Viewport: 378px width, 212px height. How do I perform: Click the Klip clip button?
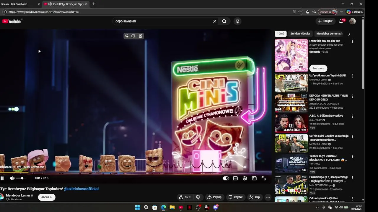coord(255,197)
